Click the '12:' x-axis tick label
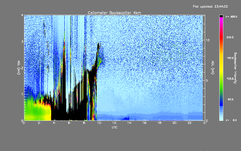 [x=114, y=123]
